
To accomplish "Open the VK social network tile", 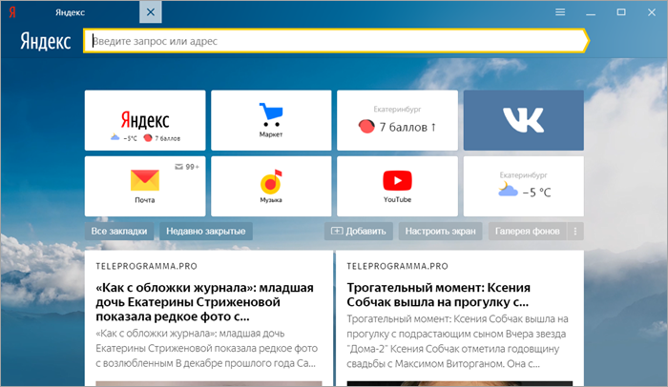I will 524,120.
